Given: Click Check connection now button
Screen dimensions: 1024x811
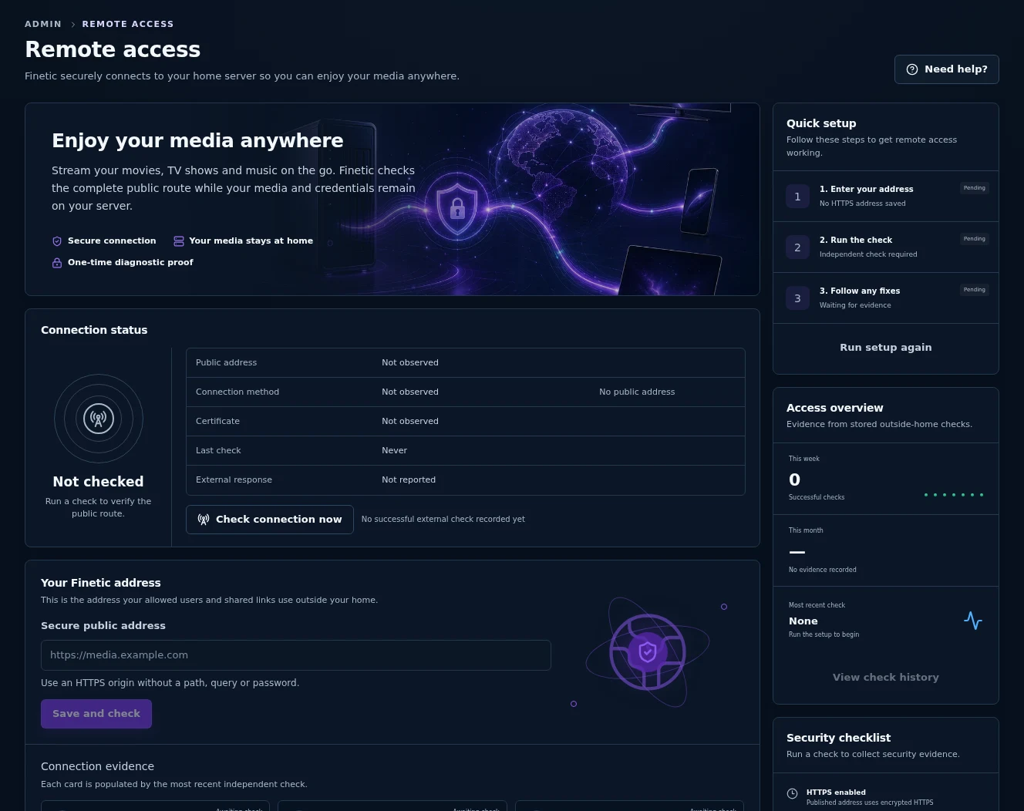Looking at the screenshot, I should click(x=270, y=520).
